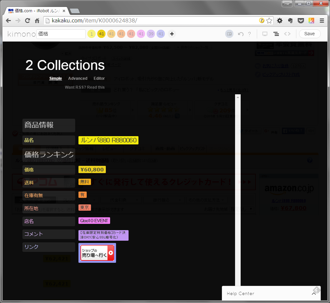Click the browser back arrow
330x303 pixels.
9,21
